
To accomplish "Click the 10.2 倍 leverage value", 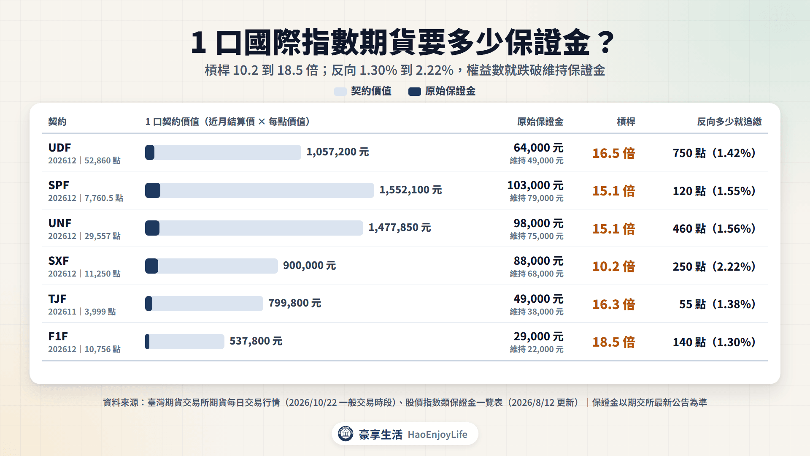I will coord(613,266).
